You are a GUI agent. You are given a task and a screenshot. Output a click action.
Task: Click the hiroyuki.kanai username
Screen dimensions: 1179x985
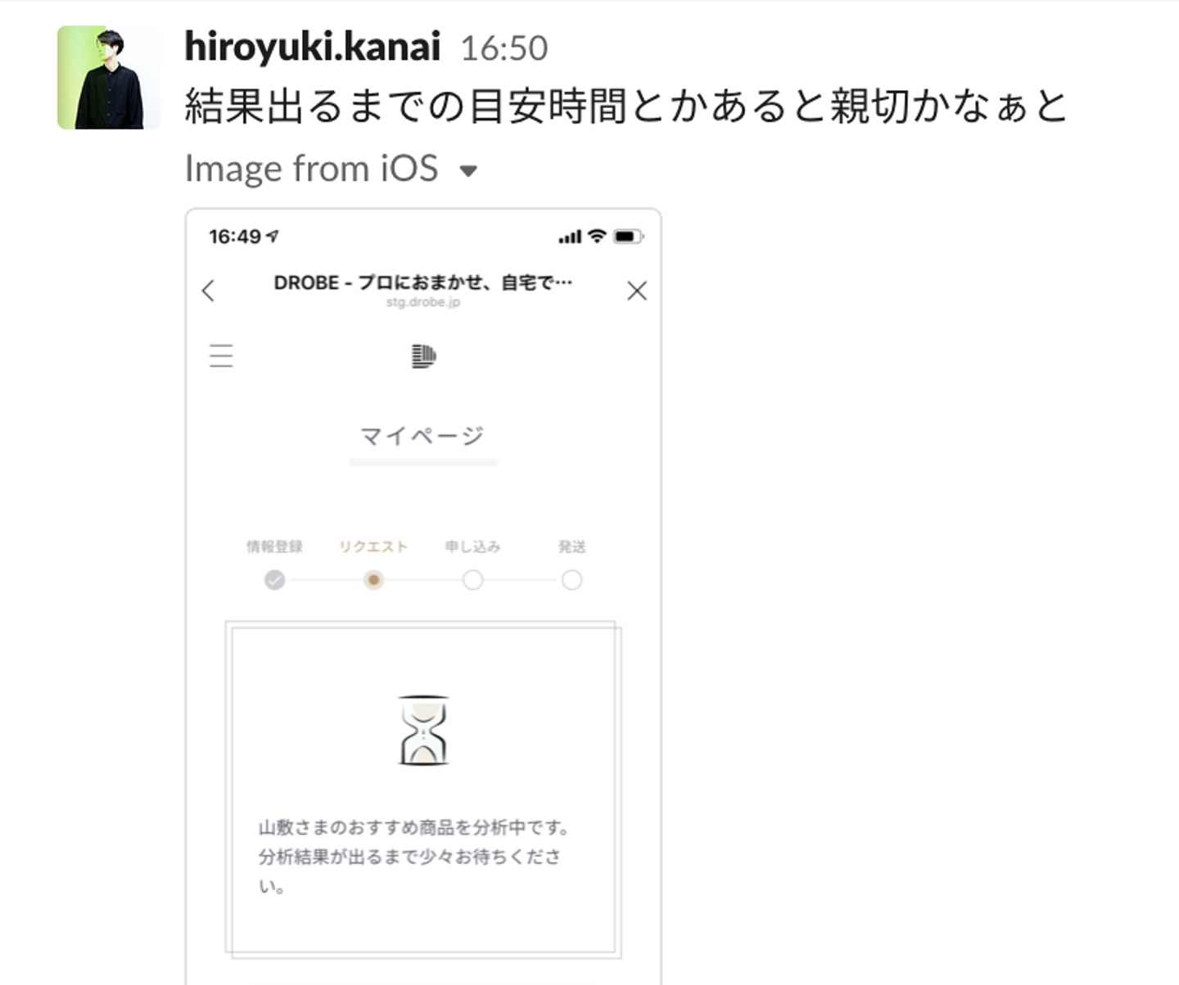(x=313, y=47)
